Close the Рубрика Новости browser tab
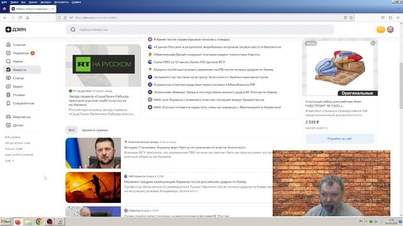 53,9
